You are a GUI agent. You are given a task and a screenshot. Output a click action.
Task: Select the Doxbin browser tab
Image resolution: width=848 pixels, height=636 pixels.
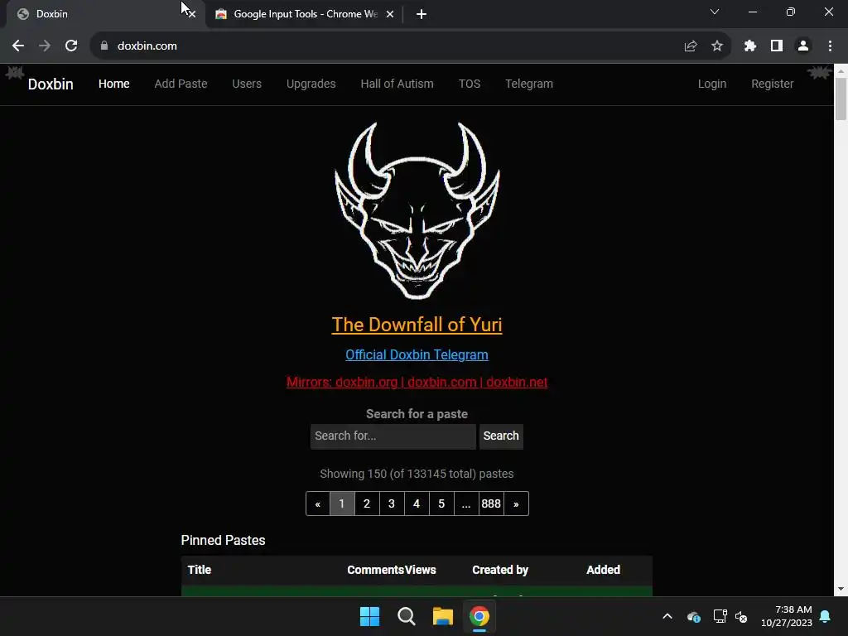point(103,14)
